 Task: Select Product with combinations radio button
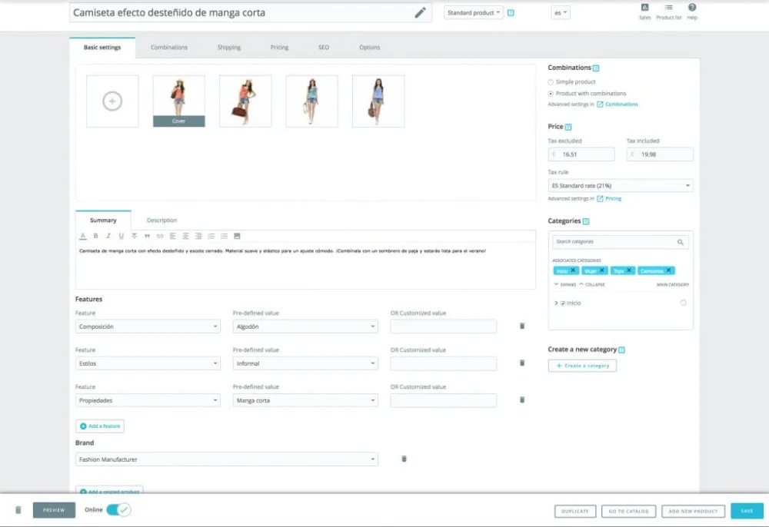551,94
